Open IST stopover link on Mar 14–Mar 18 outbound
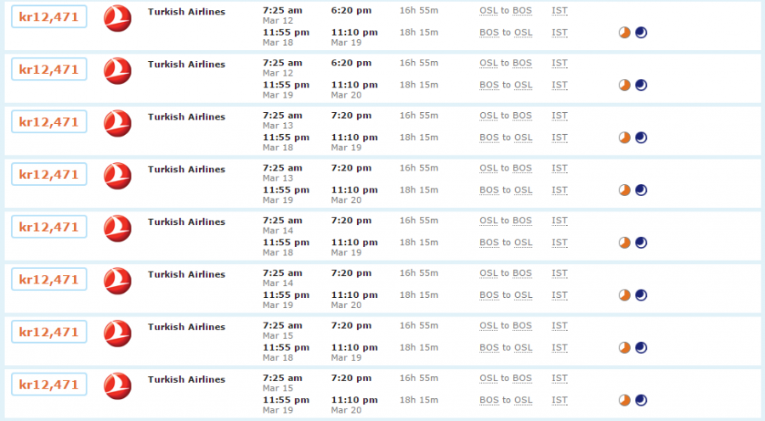 point(559,222)
